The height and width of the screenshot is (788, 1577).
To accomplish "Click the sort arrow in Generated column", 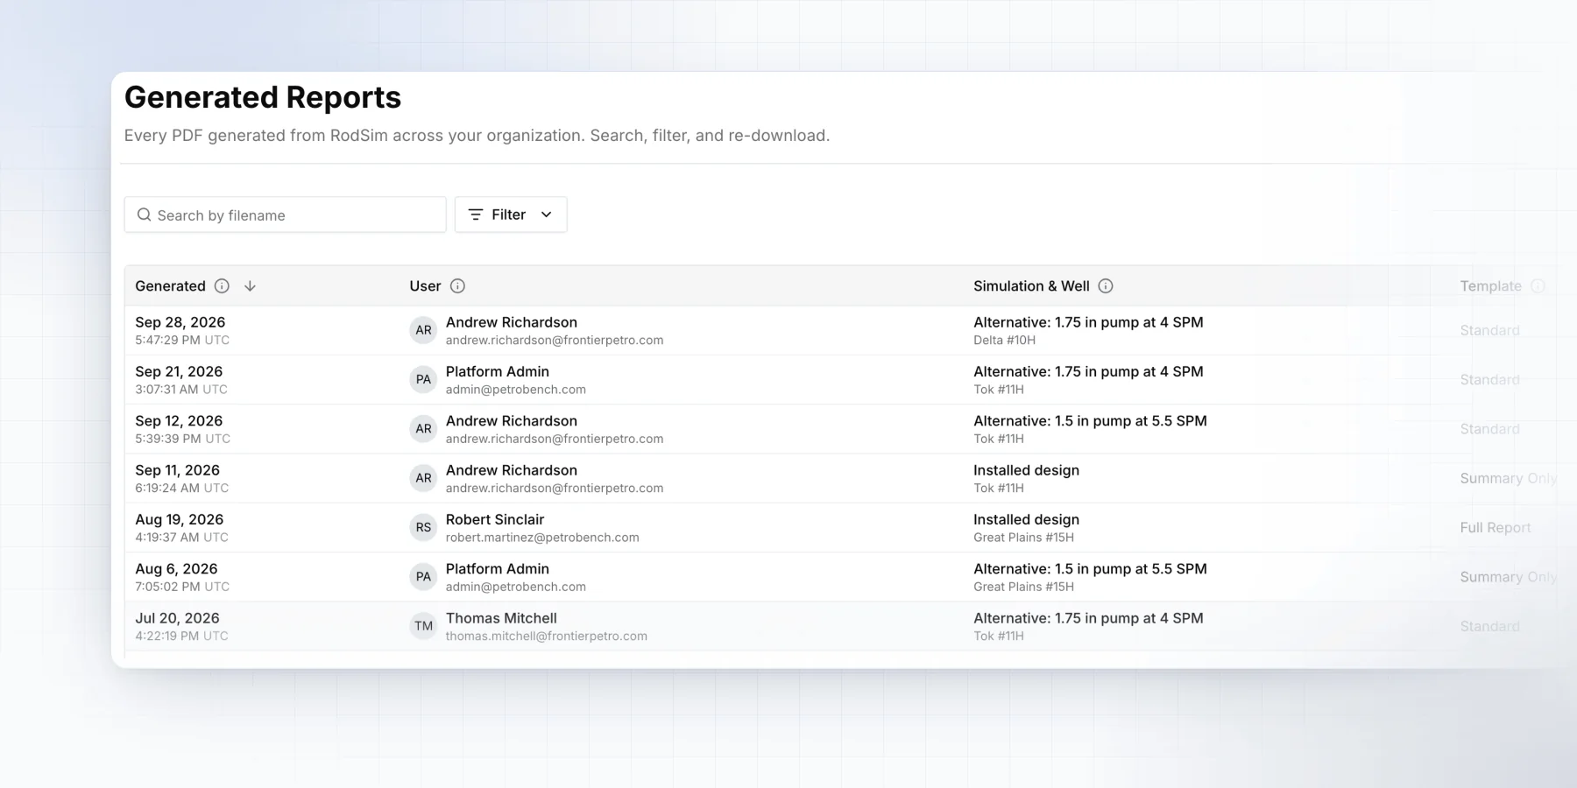I will click(x=250, y=286).
